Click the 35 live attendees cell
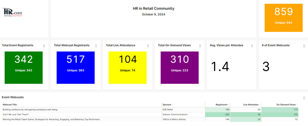This screenshot has height=126, width=308. (246, 119)
